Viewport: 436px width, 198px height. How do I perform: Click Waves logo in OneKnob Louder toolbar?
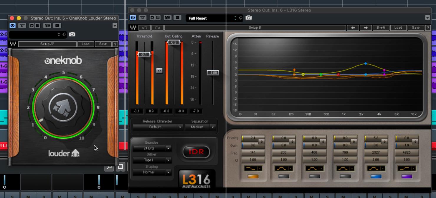[13, 44]
